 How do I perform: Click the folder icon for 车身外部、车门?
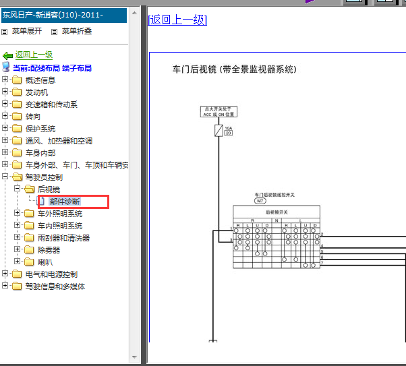17,164
